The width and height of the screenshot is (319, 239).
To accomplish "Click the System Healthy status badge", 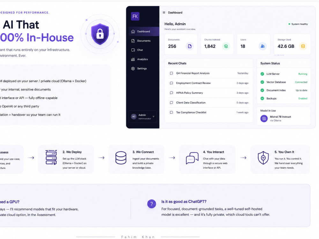I will point(298,24).
